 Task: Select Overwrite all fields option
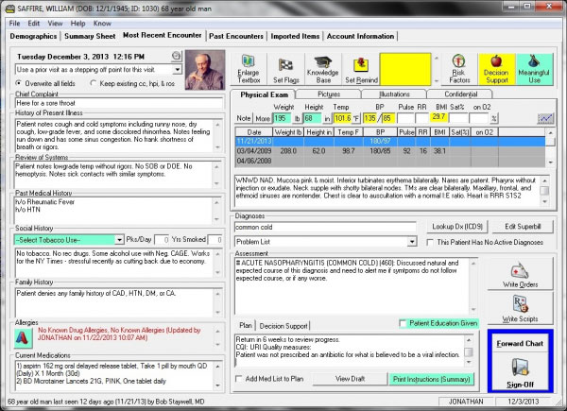coord(46,83)
